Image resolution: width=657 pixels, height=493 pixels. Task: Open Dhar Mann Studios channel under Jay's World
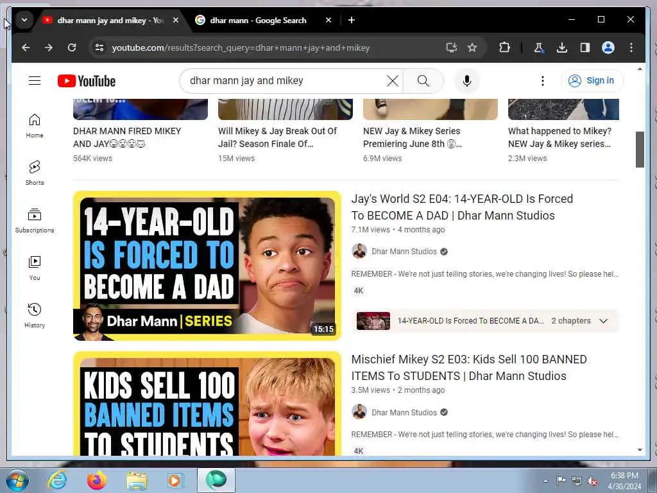pyautogui.click(x=404, y=252)
